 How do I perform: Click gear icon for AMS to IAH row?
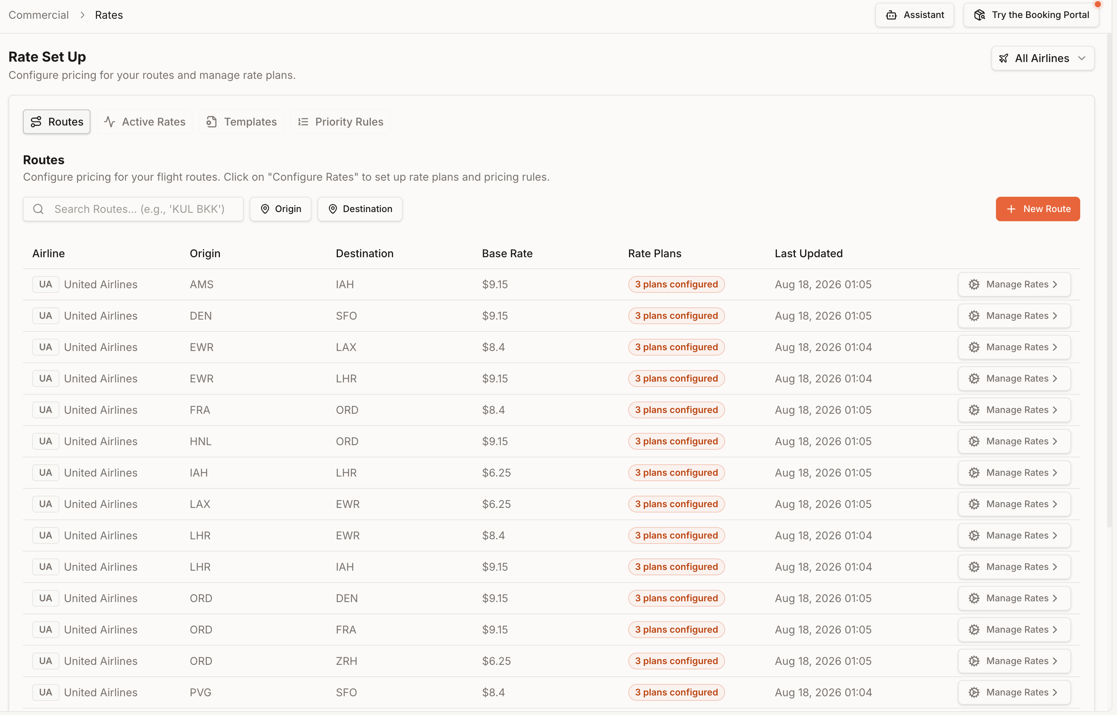pyautogui.click(x=974, y=284)
